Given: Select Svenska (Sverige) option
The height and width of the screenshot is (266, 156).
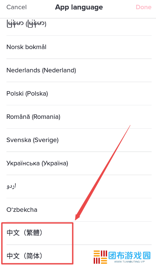Looking at the screenshot, I should [x=79, y=140].
